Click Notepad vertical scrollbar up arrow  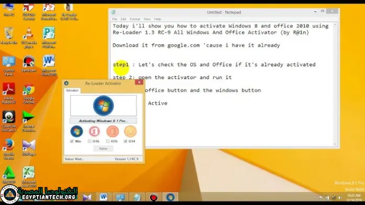coord(335,25)
